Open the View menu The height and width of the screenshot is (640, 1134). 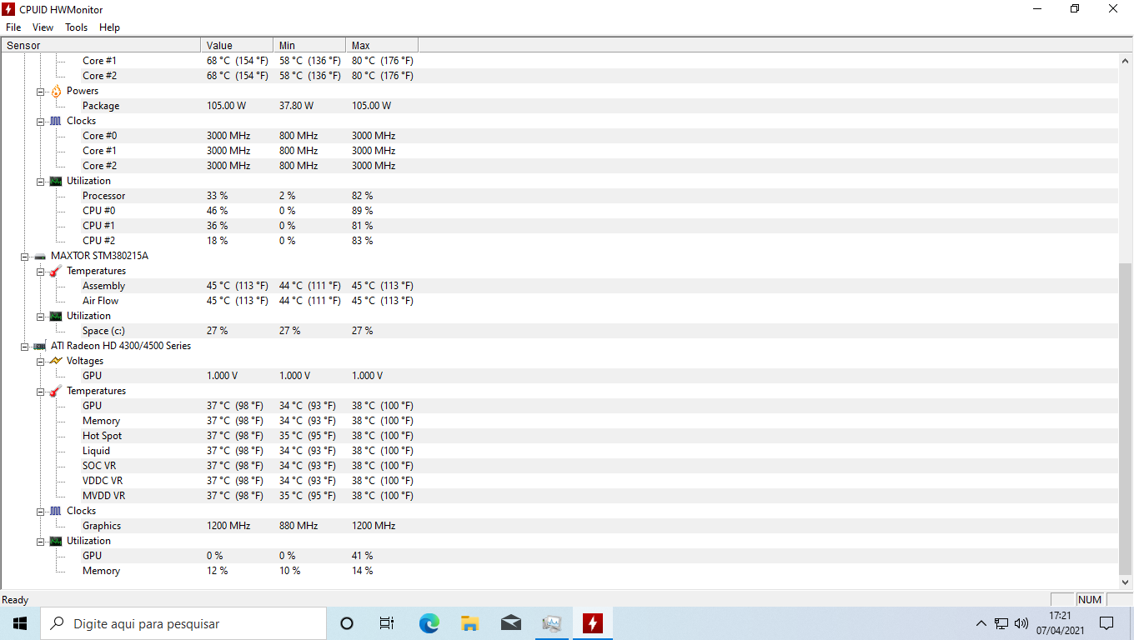[43, 27]
